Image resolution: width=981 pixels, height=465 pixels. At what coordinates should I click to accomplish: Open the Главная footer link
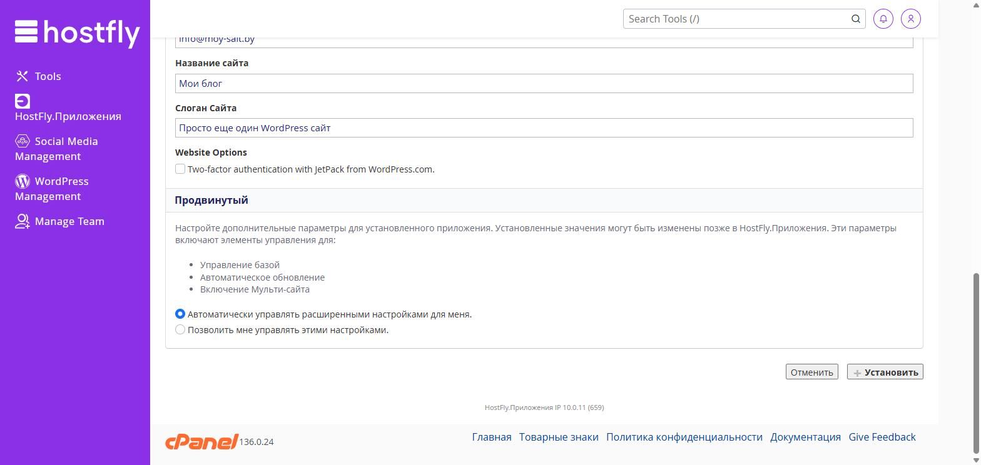492,437
